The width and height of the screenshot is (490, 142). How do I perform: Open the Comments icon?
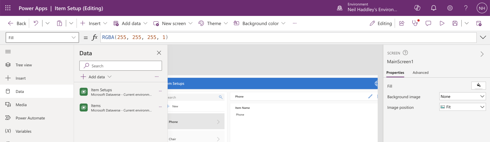point(428,23)
